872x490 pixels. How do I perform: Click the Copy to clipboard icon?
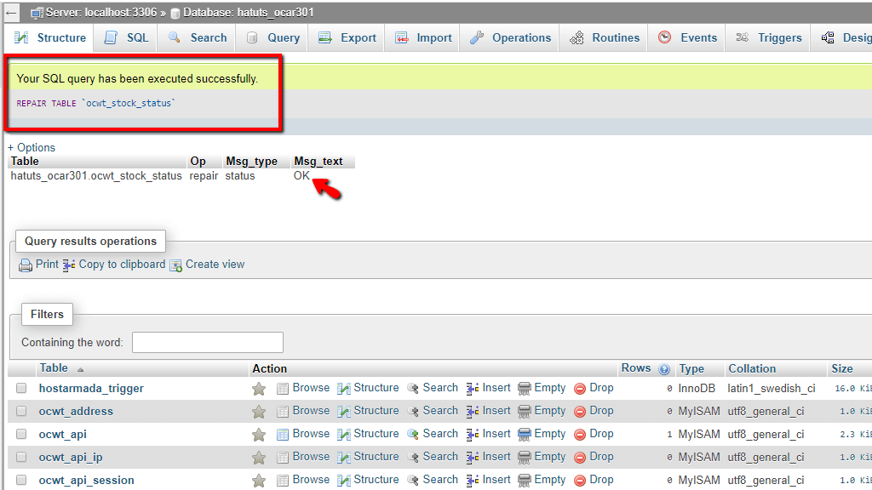point(69,265)
